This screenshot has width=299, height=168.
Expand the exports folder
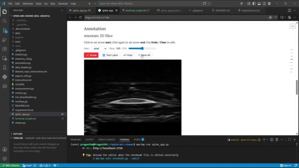(x=19, y=37)
